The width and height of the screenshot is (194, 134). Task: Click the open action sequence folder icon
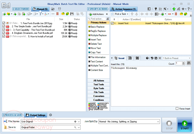point(181,14)
